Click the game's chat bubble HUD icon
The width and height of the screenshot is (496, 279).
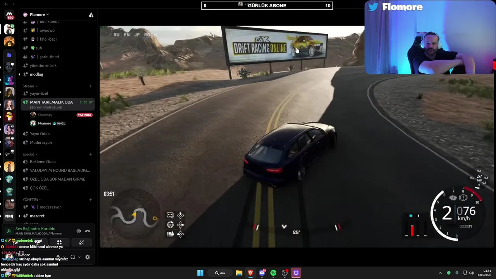tap(170, 215)
